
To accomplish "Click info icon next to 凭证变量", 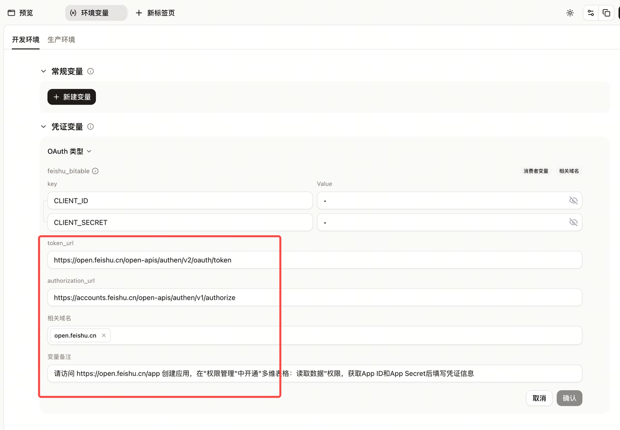I will point(91,126).
